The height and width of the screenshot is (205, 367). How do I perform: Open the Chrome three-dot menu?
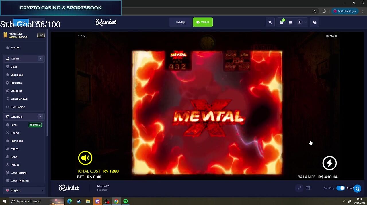(x=363, y=11)
